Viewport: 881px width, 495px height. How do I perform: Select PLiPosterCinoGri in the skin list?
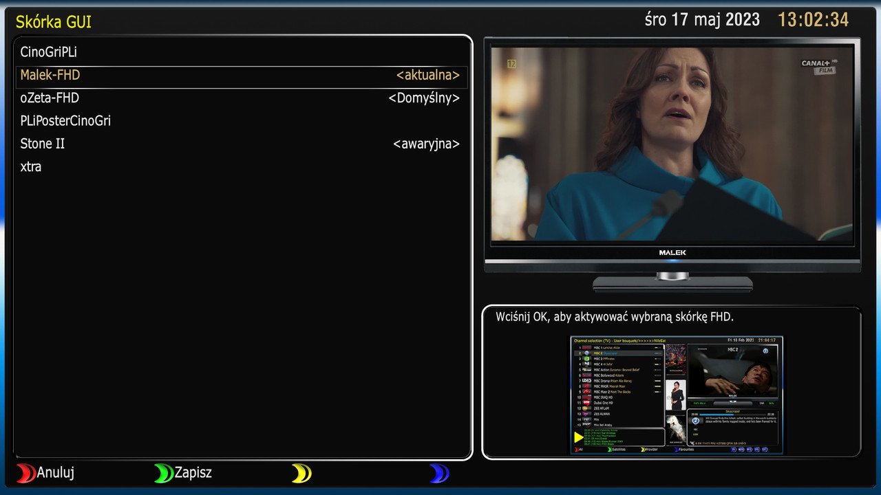(x=242, y=121)
